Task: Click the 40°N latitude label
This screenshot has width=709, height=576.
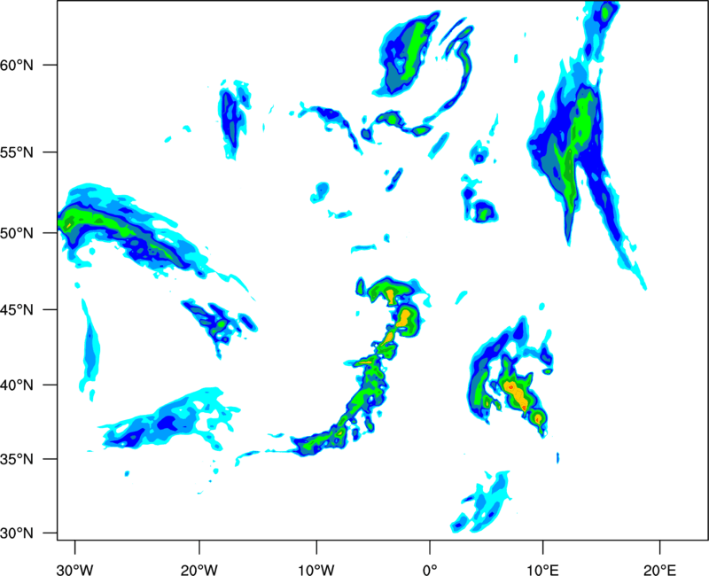Action: [x=17, y=385]
